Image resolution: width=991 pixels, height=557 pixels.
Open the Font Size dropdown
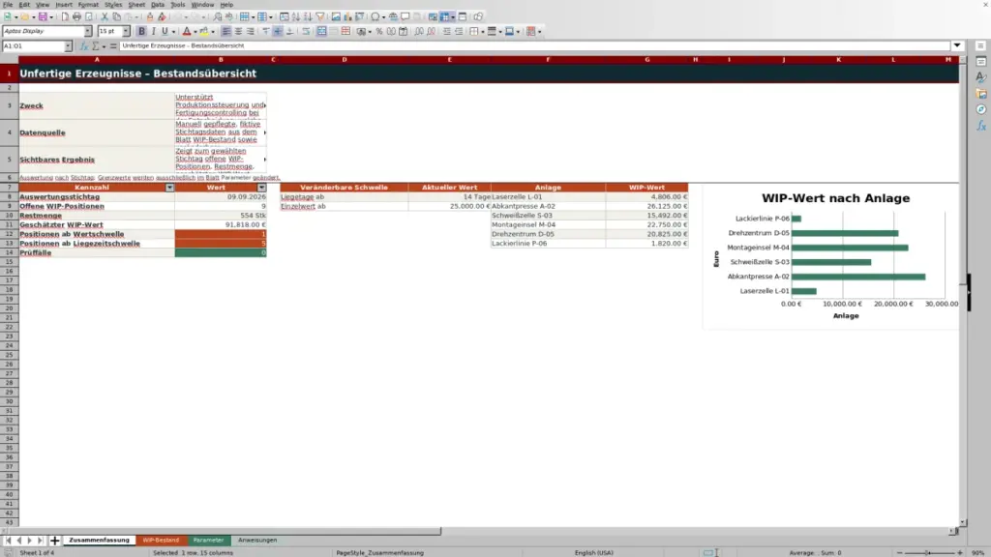point(126,32)
